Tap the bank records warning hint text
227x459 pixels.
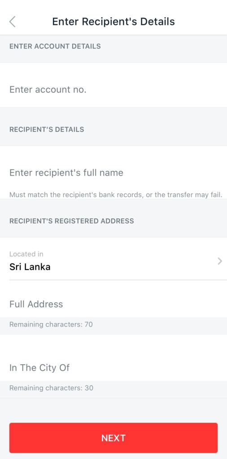pos(116,195)
